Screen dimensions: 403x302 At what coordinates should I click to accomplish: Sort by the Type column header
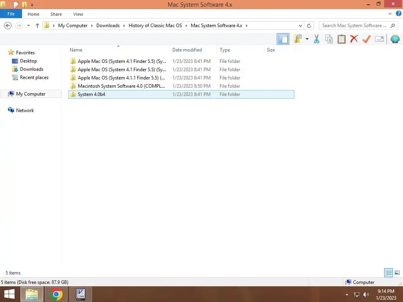coord(240,50)
